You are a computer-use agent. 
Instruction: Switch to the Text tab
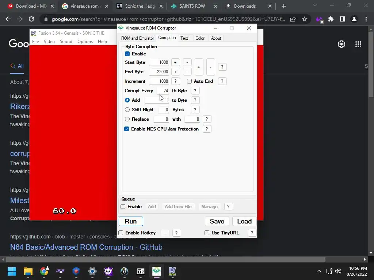184,38
